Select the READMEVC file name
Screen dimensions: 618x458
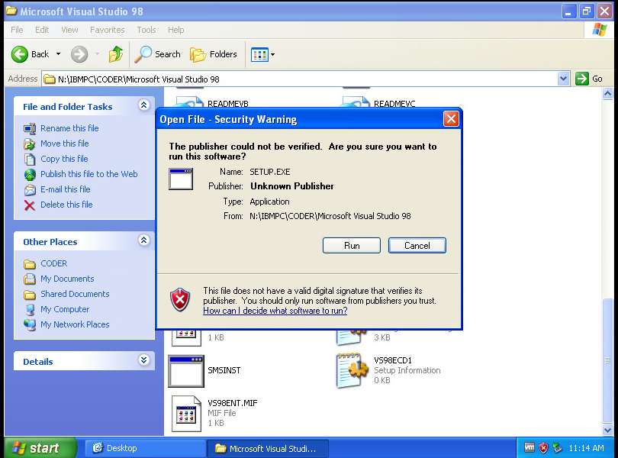point(394,104)
